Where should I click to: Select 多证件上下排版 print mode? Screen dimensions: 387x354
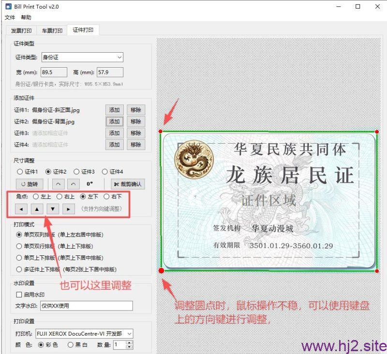19,269
